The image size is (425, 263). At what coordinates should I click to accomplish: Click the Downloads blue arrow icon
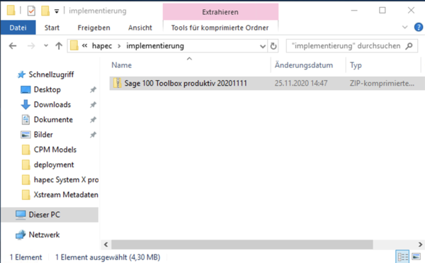coord(25,105)
